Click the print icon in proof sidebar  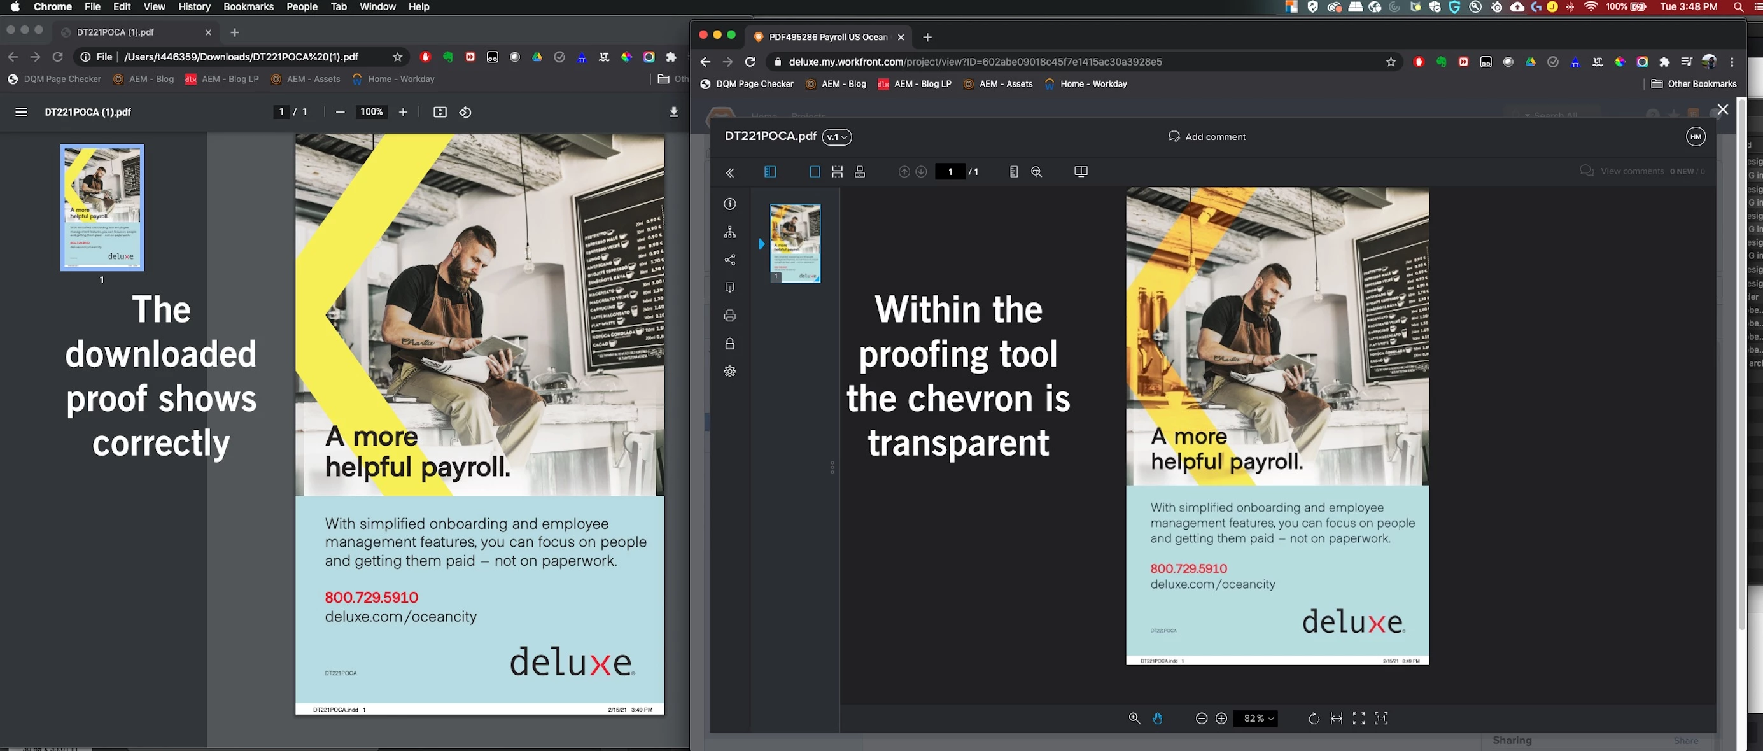(729, 316)
